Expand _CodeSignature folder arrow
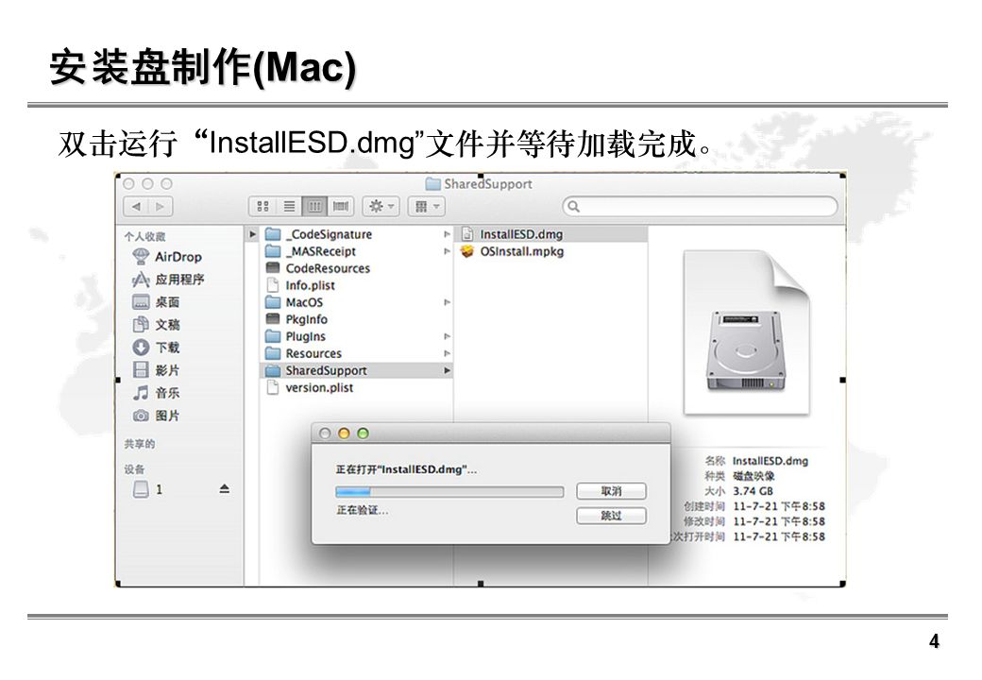Image resolution: width=982 pixels, height=680 pixels. (x=447, y=234)
